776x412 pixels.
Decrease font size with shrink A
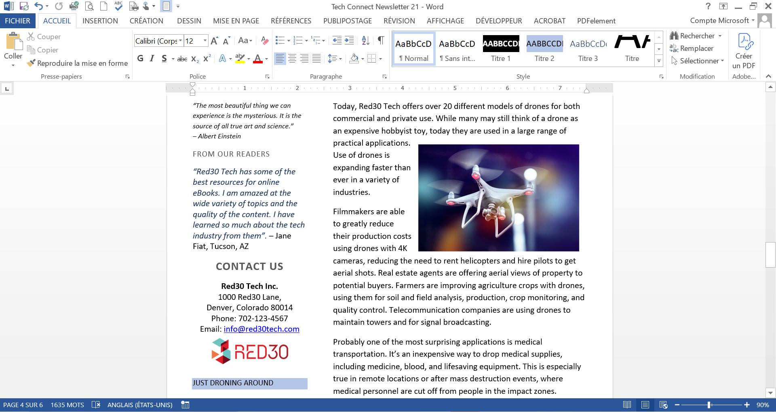pos(226,41)
